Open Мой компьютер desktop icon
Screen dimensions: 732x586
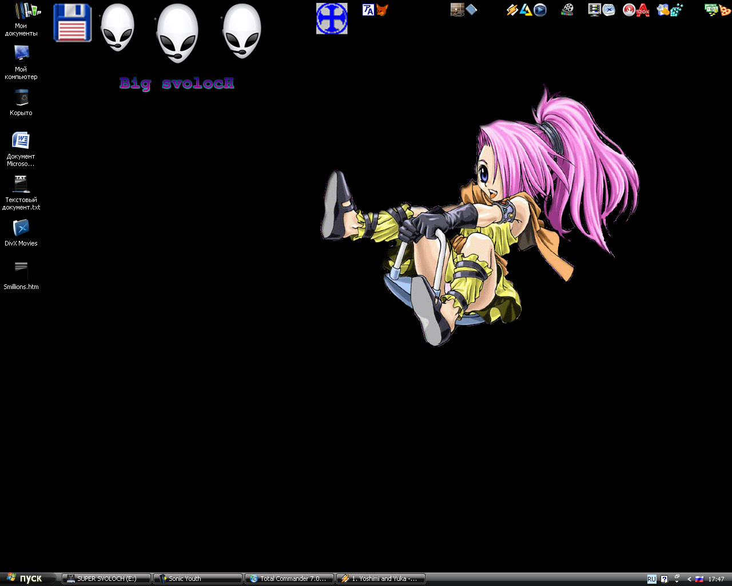(21, 62)
